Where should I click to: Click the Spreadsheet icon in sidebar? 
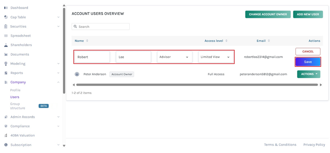(6, 36)
